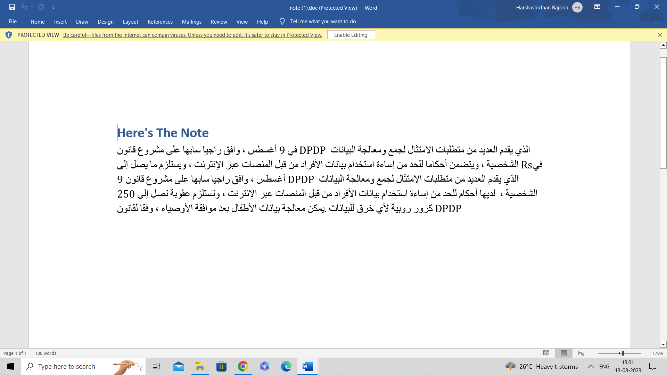Click the Undo arrow icon
The height and width of the screenshot is (375, 667).
(x=24, y=7)
